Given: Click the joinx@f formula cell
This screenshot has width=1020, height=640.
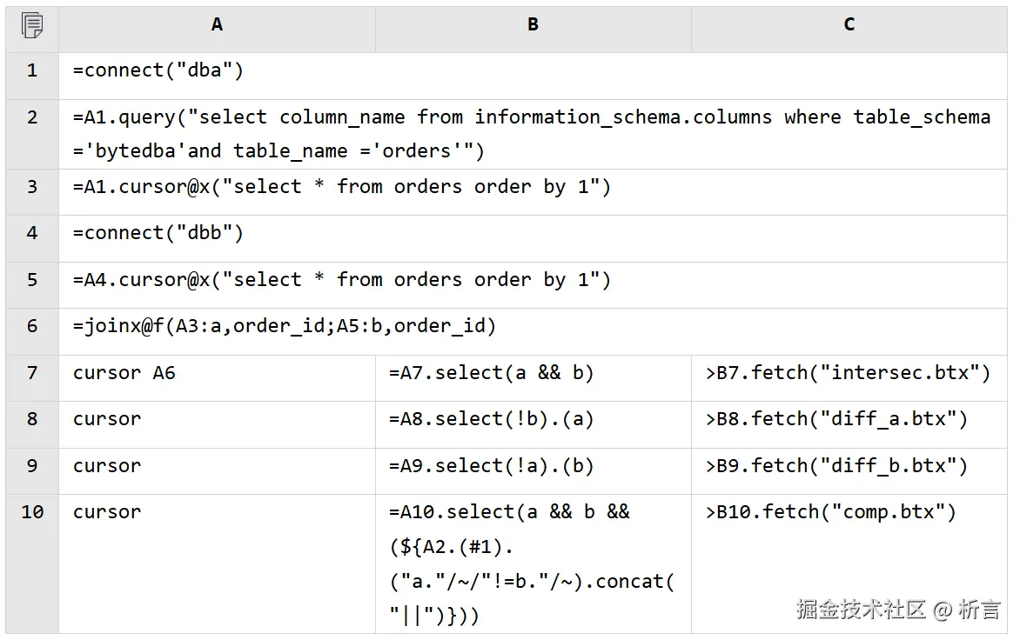Looking at the screenshot, I should [x=284, y=326].
